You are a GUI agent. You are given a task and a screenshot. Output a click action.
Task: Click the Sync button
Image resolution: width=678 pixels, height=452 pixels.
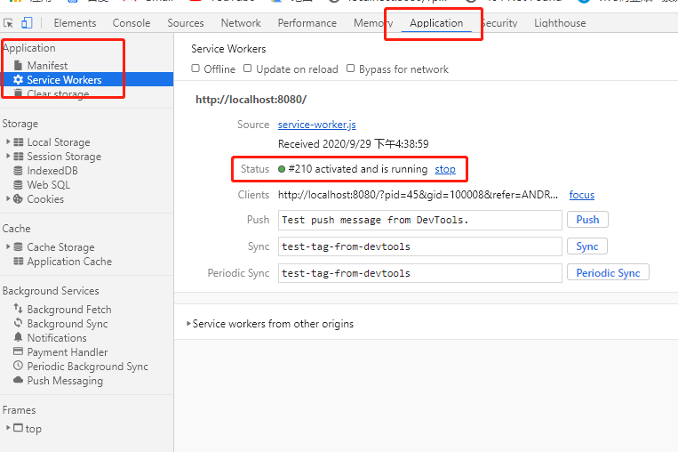point(587,246)
